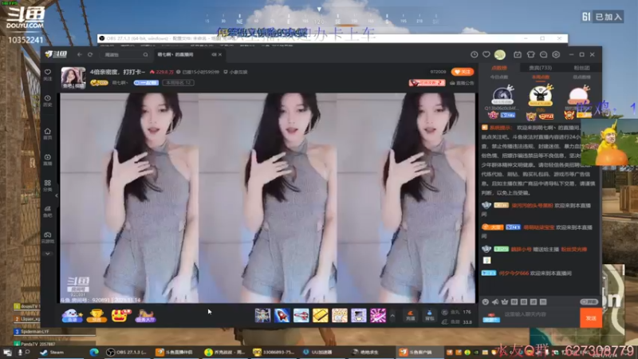Viewport: 638px width, 359px height.
Task: Click the sidebar heart Follow icon
Action: point(48,74)
